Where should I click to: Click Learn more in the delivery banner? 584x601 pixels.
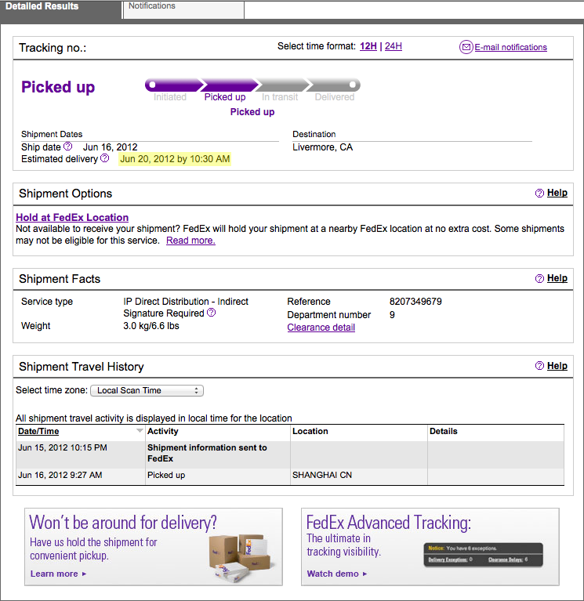pos(58,574)
